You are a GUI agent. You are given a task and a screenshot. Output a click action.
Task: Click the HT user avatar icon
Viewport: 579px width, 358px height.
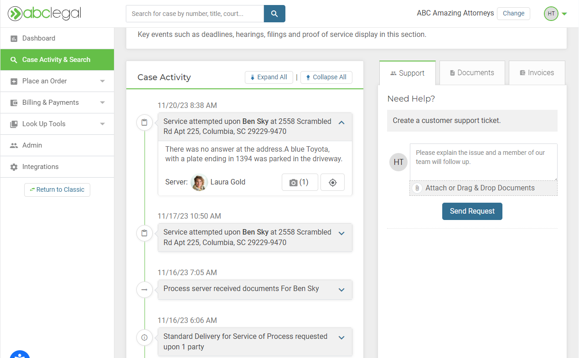pyautogui.click(x=551, y=14)
